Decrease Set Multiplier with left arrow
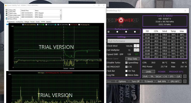 click(x=135, y=50)
